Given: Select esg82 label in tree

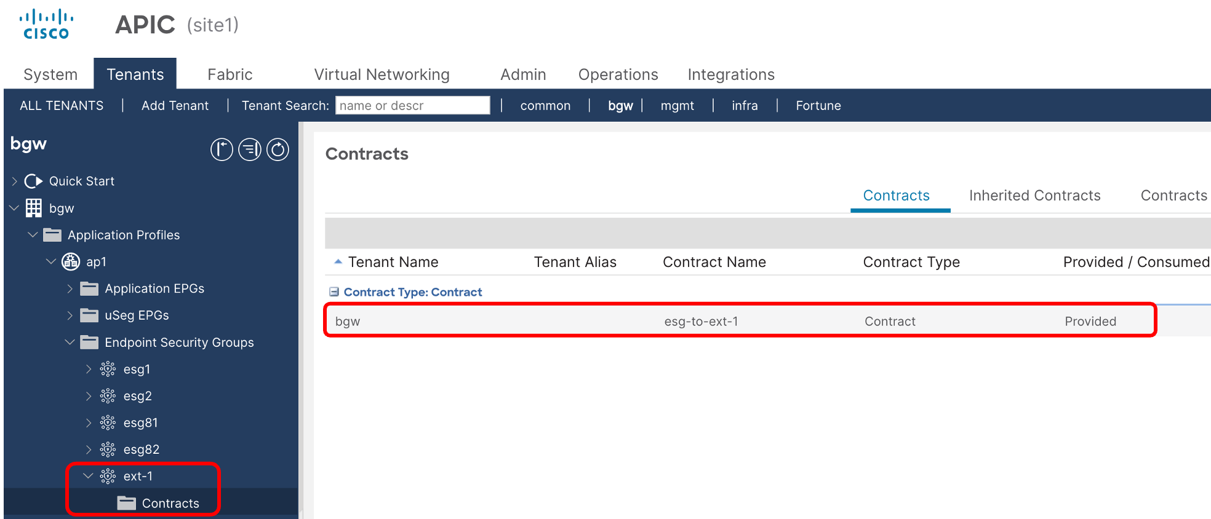Looking at the screenshot, I should (142, 450).
